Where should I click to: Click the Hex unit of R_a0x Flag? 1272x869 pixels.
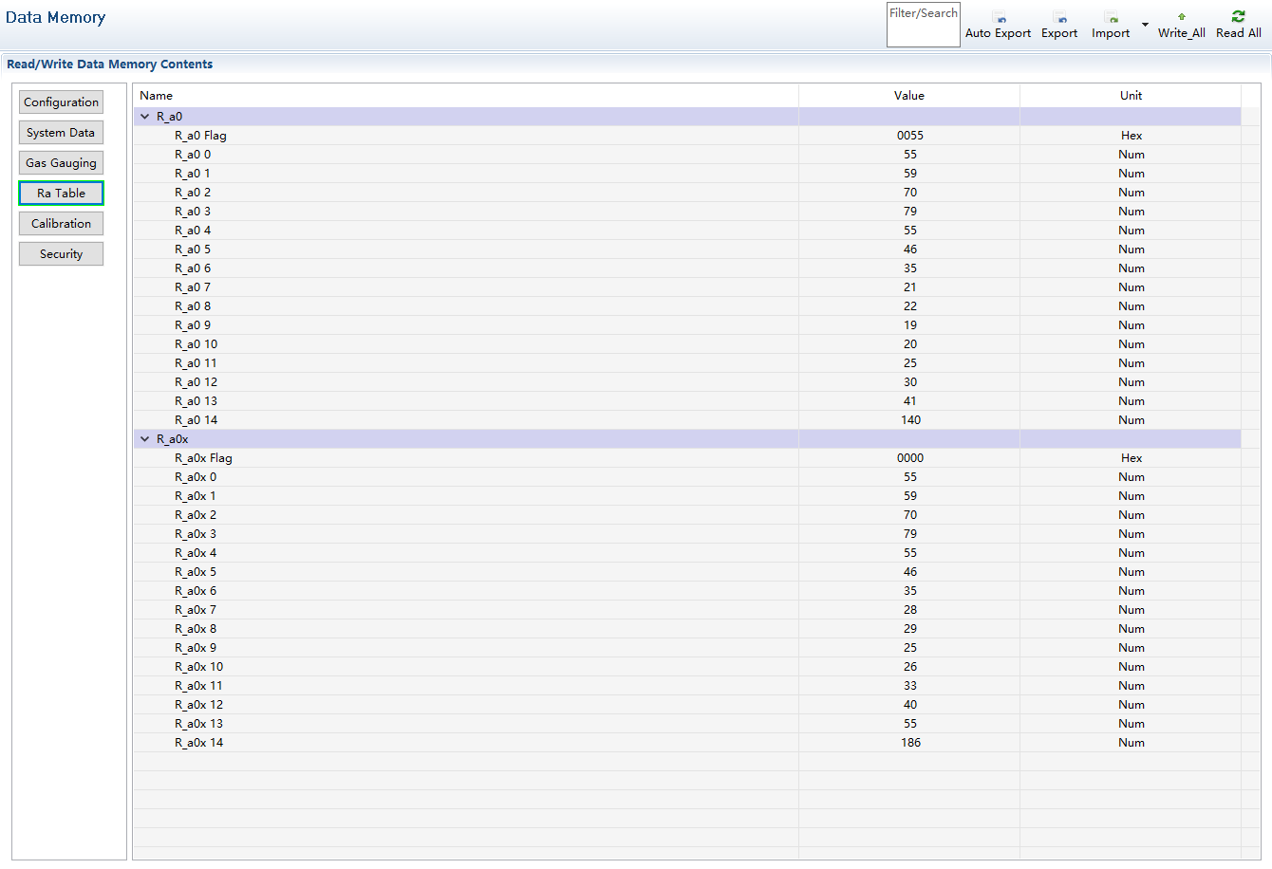click(x=1132, y=458)
